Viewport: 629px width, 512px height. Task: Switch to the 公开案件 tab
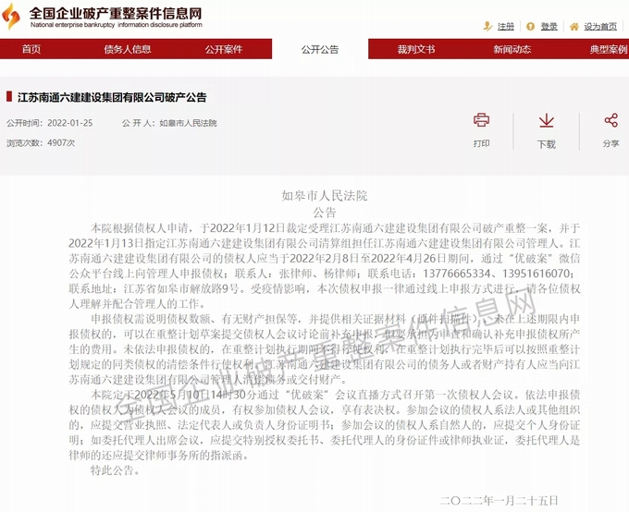click(224, 49)
